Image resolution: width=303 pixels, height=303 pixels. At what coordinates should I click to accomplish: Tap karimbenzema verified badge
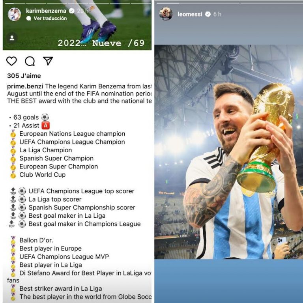[71, 11]
